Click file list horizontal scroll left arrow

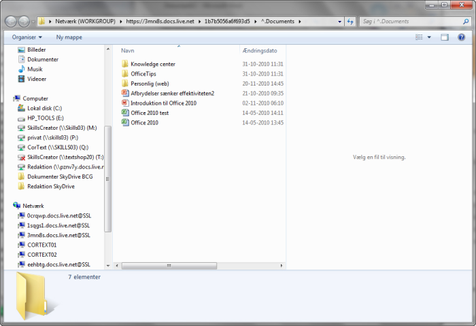pyautogui.click(x=117, y=266)
